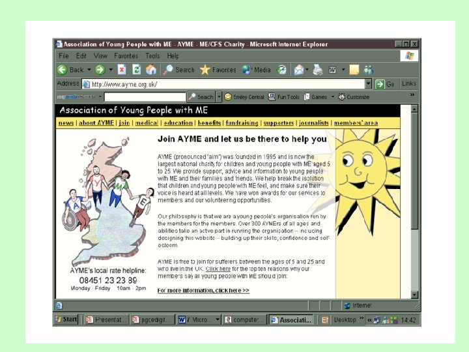Open the about AYME link

coord(96,123)
